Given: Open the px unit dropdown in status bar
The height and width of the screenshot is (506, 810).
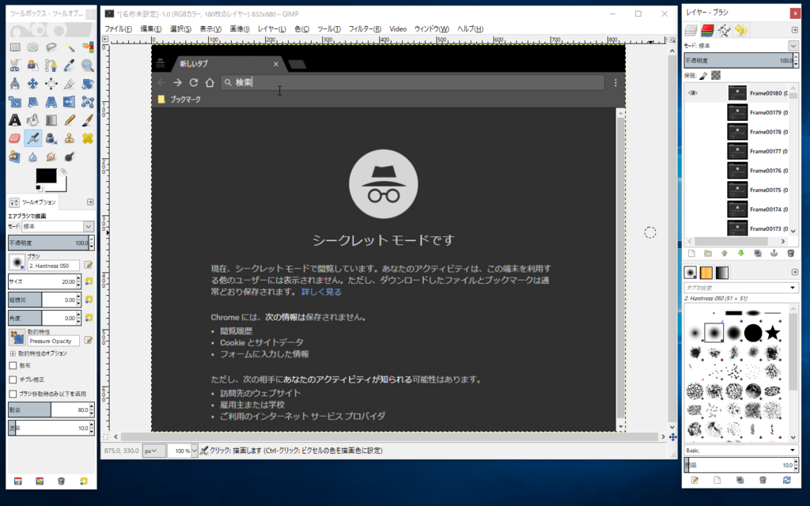Looking at the screenshot, I should tap(154, 451).
